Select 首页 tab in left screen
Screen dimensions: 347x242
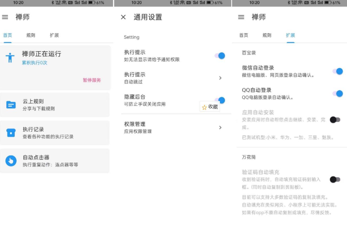click(x=8, y=35)
